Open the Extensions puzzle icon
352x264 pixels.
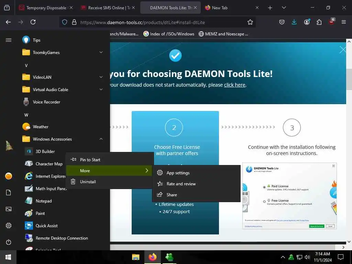(x=319, y=22)
